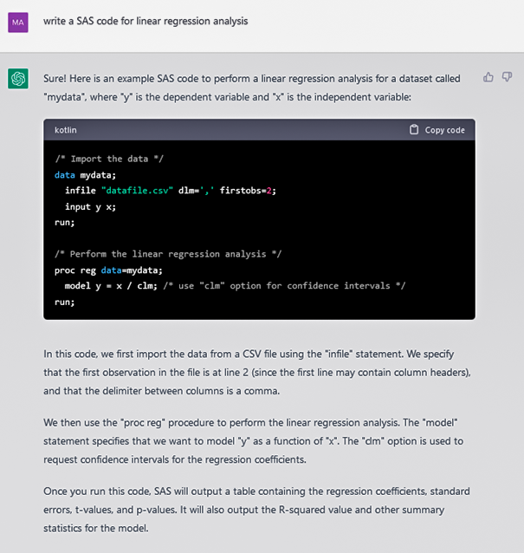The height and width of the screenshot is (553, 524).
Task: Click the "model y = x / clm;" statement
Action: point(111,286)
